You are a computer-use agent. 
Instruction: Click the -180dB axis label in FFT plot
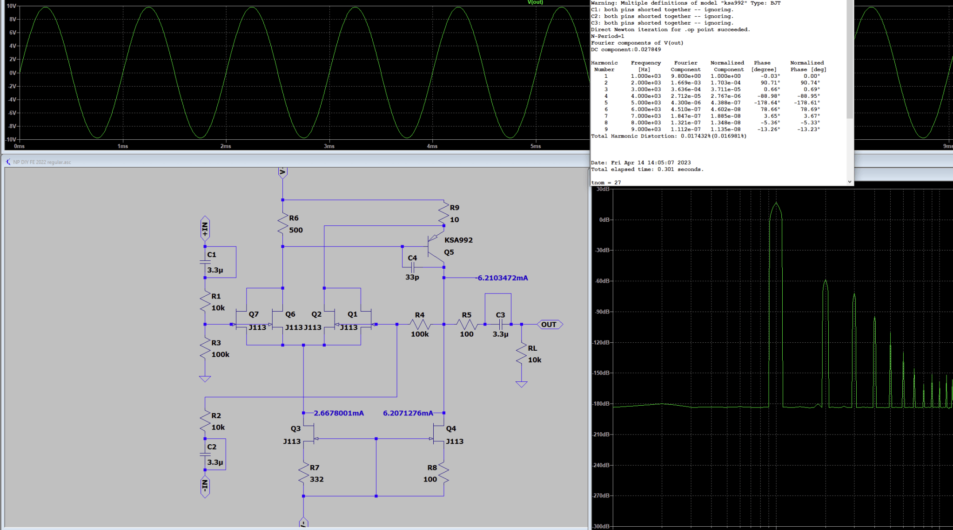pos(601,404)
